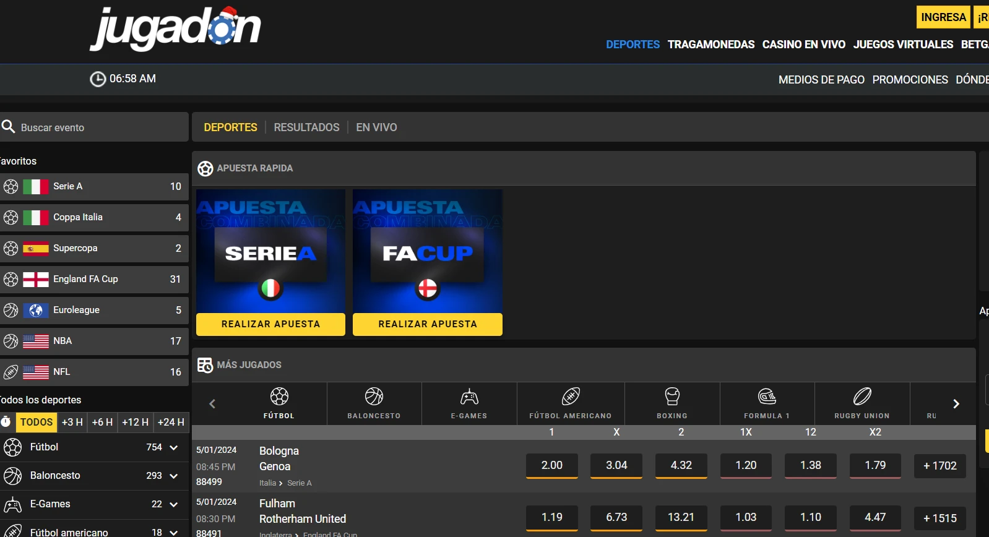Select the +24 H time filter
This screenshot has width=989, height=537.
[171, 422]
